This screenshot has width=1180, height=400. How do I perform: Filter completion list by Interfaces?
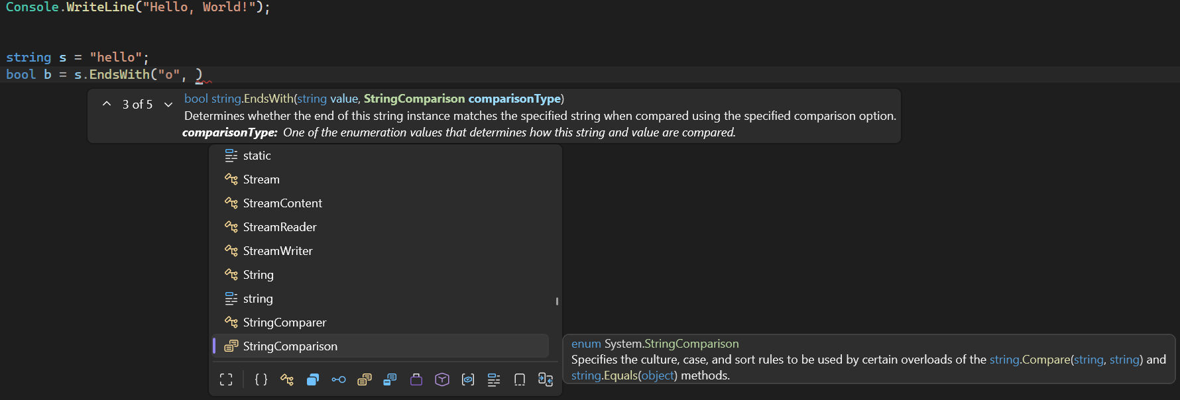(x=339, y=379)
